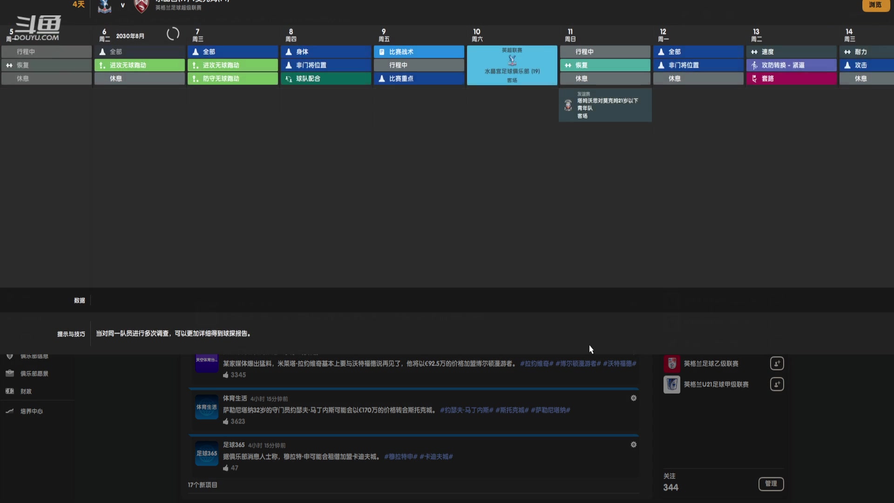Select day 8 非门将位置 session

[x=326, y=65]
